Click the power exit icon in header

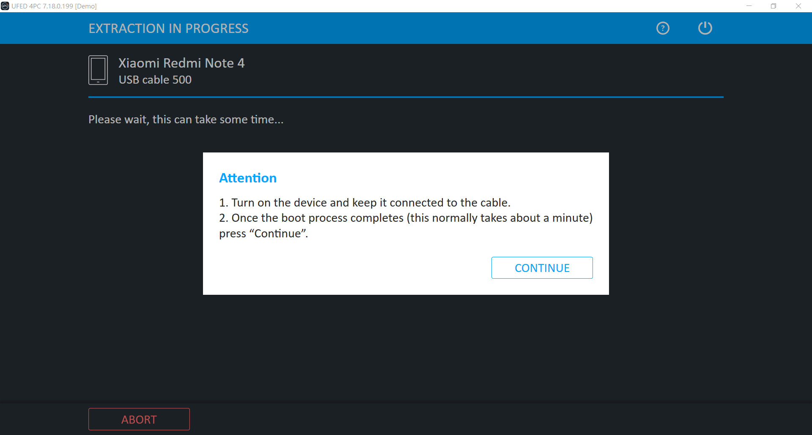coord(705,28)
